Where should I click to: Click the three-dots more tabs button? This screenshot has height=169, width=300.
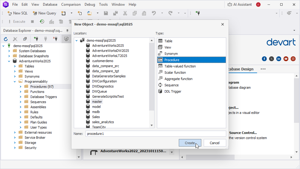pyautogui.click(x=263, y=69)
